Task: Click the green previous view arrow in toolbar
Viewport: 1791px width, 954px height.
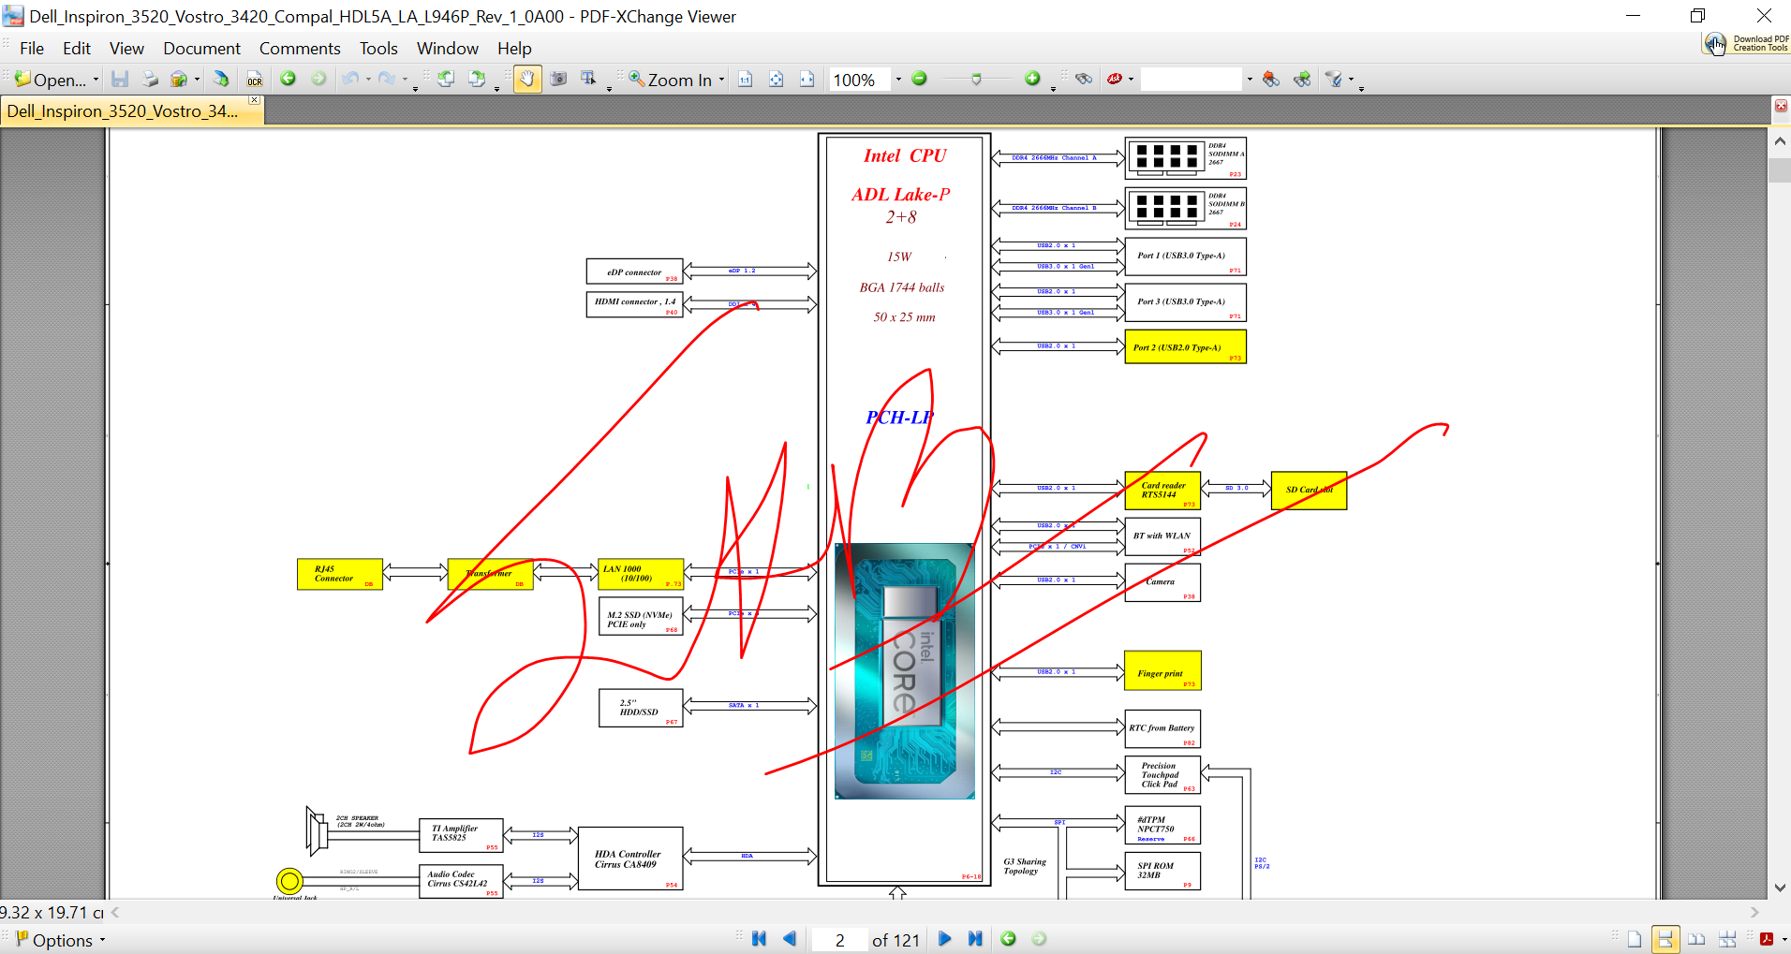Action: [x=289, y=80]
